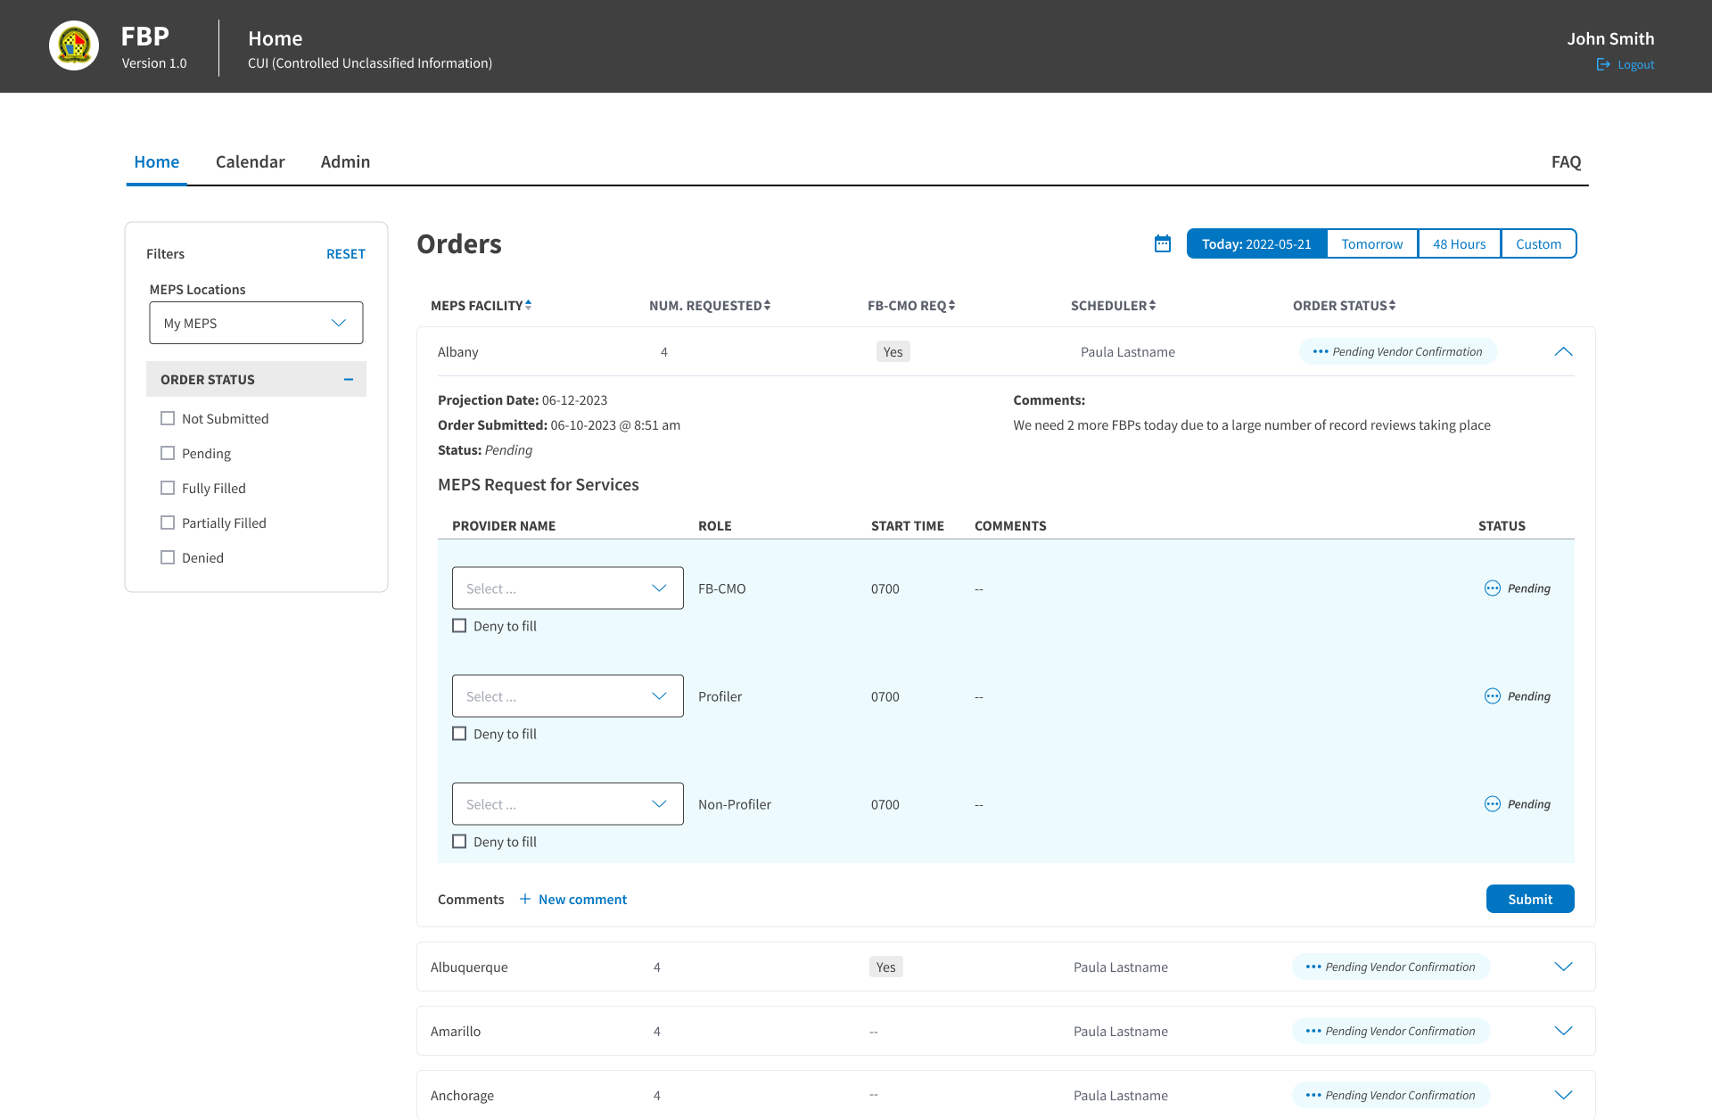
Task: Click the logout arrow icon
Action: (x=1603, y=64)
